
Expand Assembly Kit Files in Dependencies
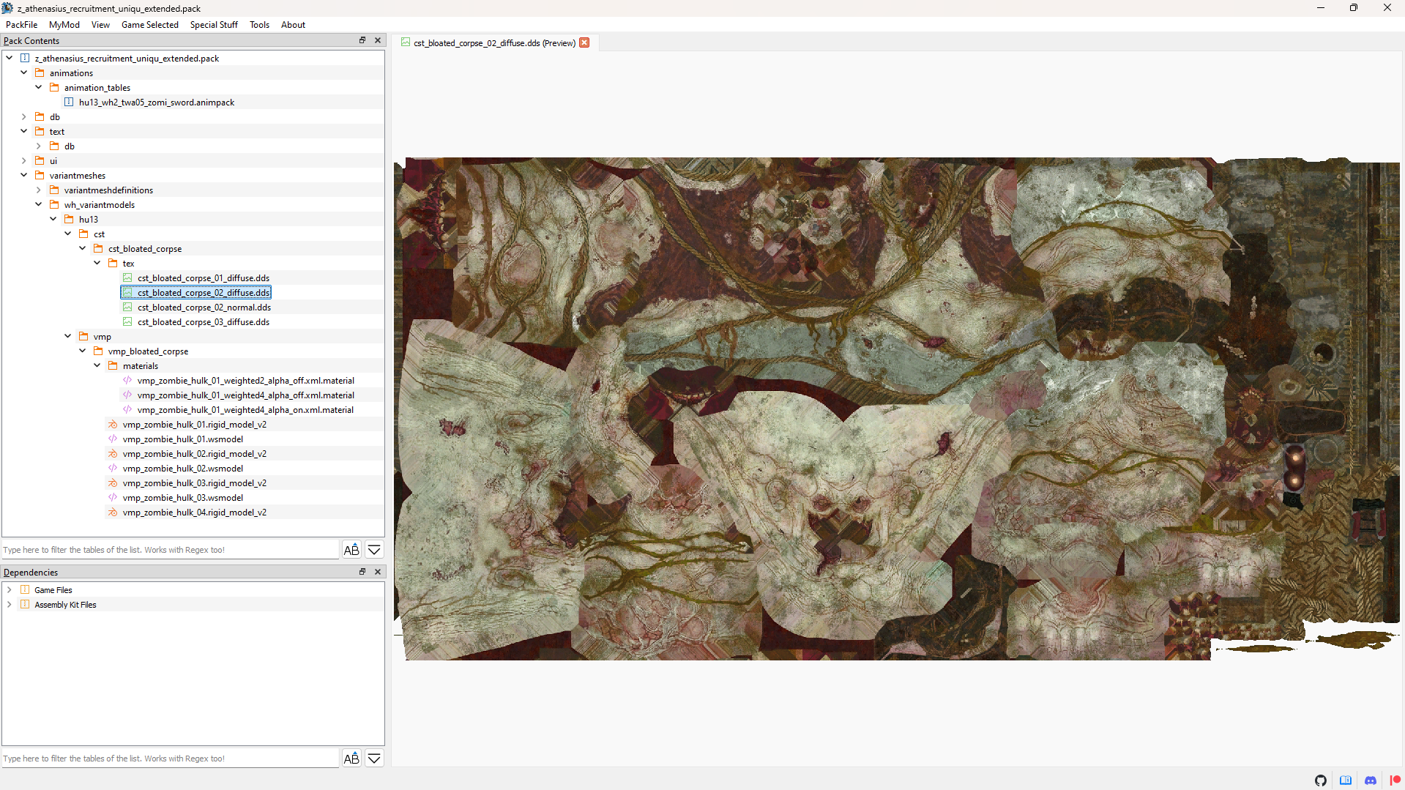click(x=10, y=604)
